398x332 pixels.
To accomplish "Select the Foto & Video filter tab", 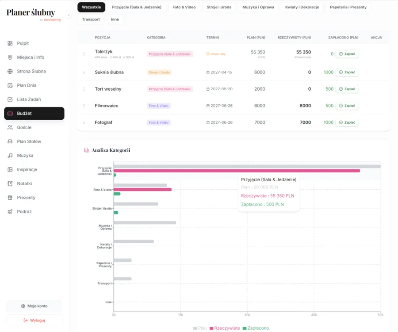I will coord(184,7).
